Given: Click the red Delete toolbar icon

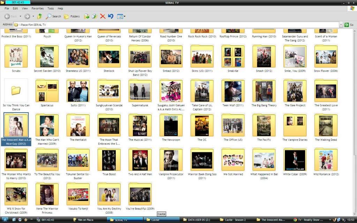Looking at the screenshot, I should [102, 16].
